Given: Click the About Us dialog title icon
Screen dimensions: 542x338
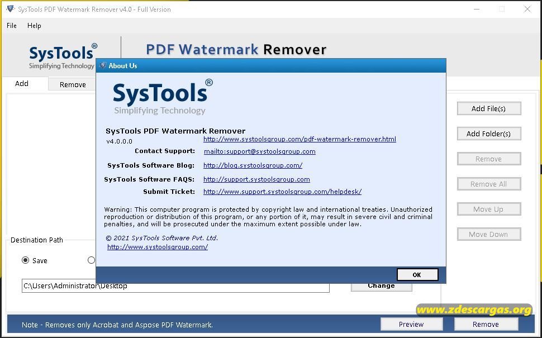Looking at the screenshot, I should pos(103,66).
